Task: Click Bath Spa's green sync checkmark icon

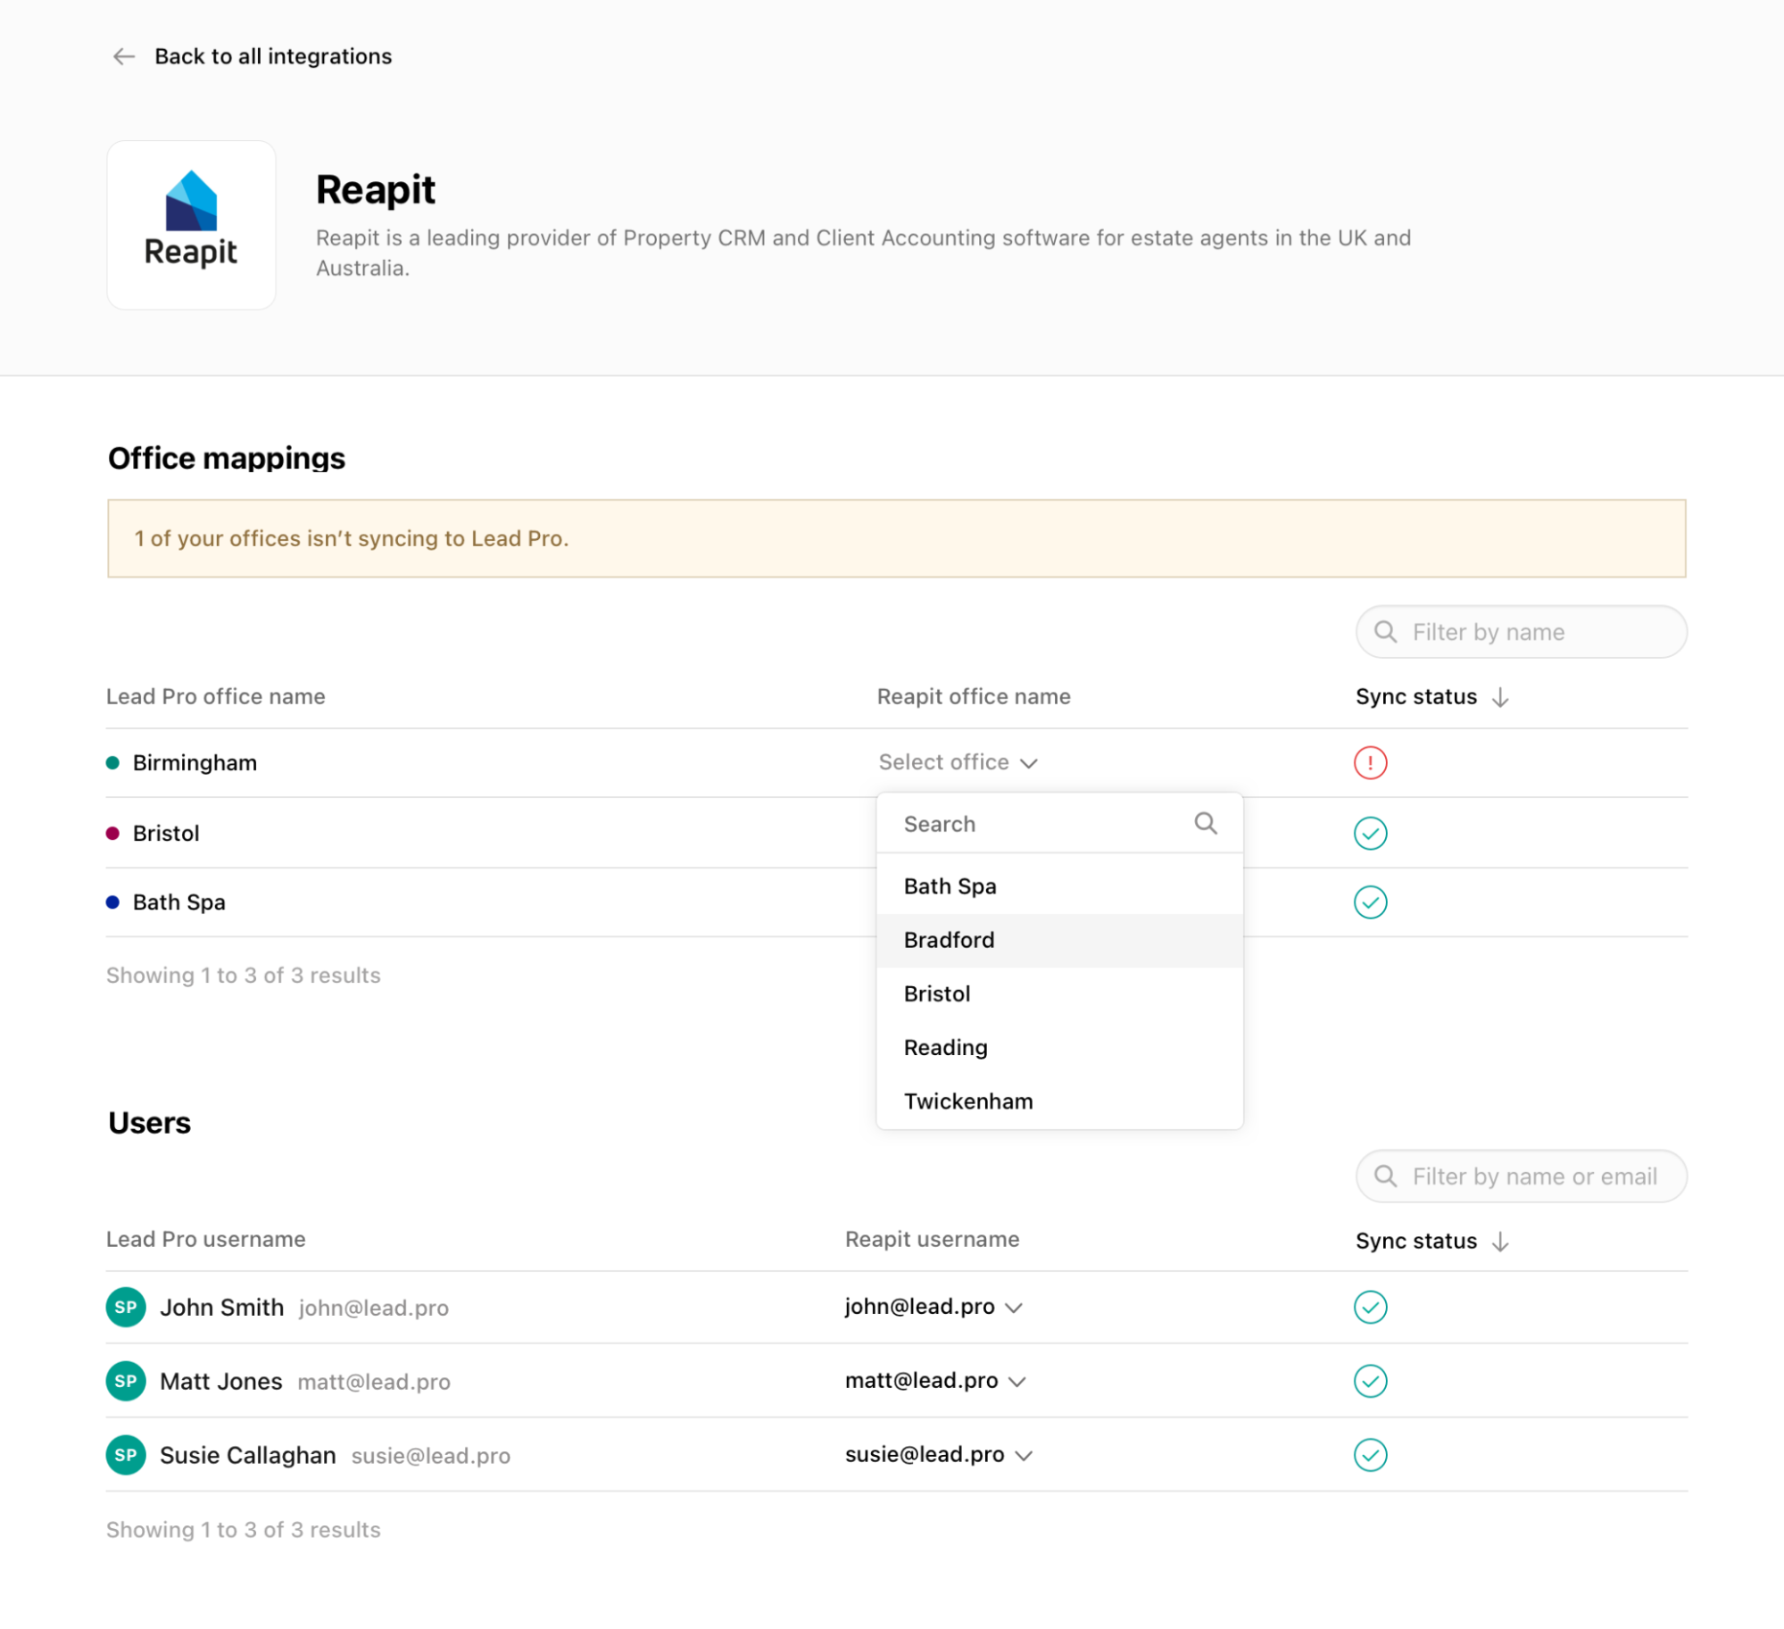Action: (x=1370, y=902)
